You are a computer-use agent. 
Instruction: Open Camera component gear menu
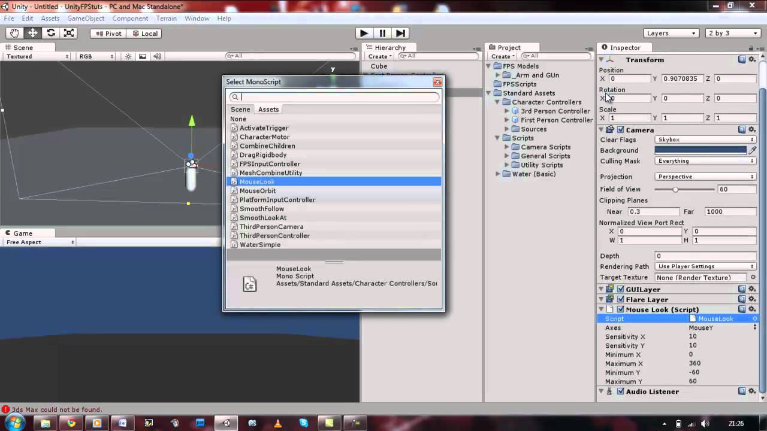click(x=752, y=129)
